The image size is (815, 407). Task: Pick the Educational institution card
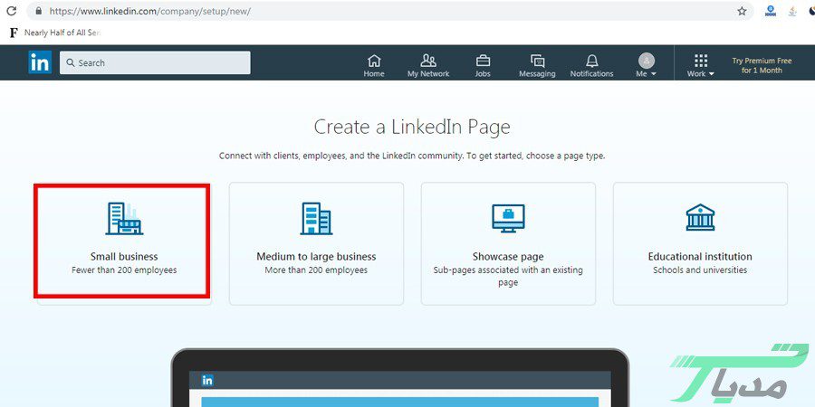coord(700,241)
